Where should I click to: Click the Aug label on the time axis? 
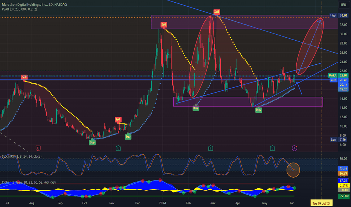click(32, 203)
